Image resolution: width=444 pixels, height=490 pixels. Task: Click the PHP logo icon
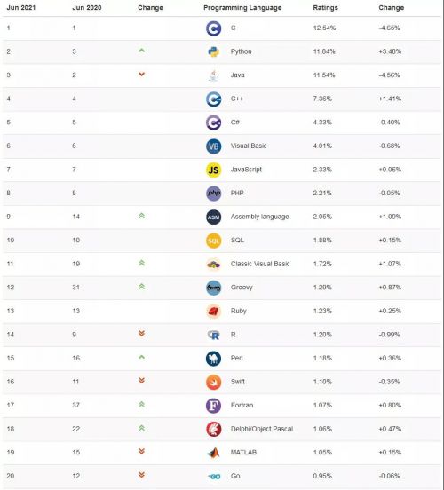pos(213,194)
